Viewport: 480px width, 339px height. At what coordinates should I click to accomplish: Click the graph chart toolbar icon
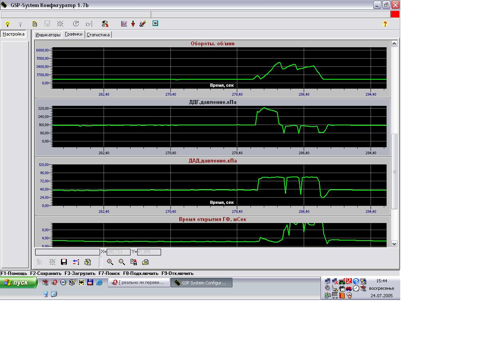124,24
